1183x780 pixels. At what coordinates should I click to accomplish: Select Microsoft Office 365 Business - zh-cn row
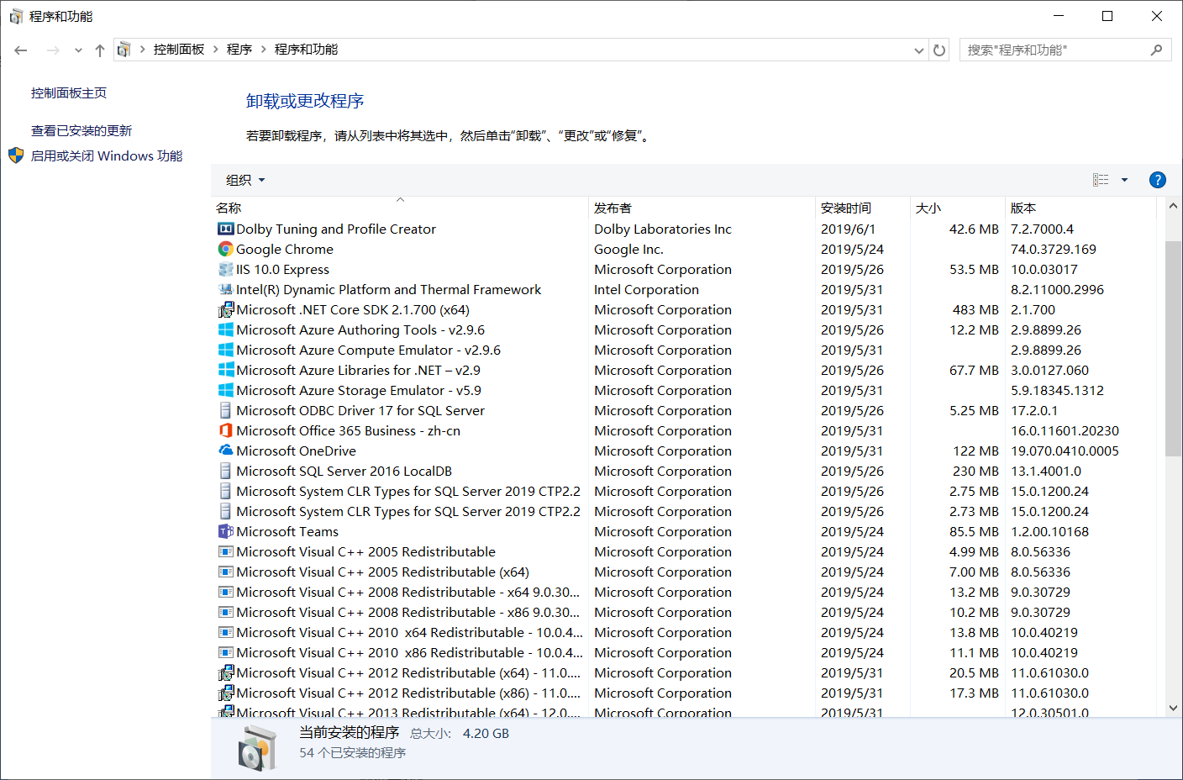tap(684, 430)
